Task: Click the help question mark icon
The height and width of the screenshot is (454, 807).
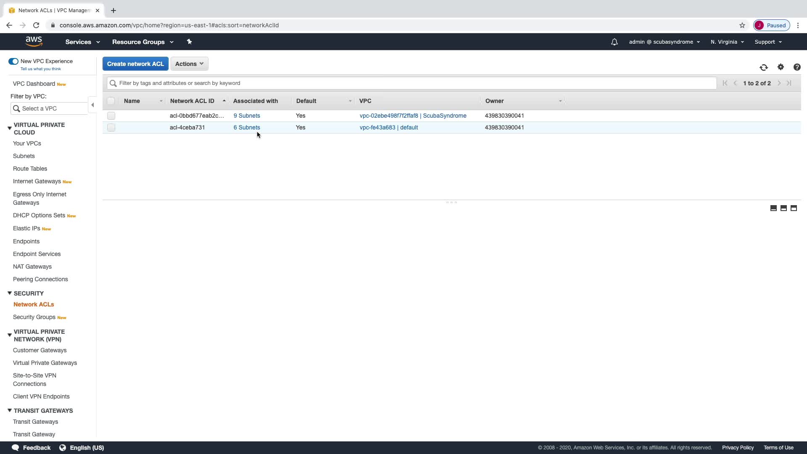Action: [x=796, y=67]
